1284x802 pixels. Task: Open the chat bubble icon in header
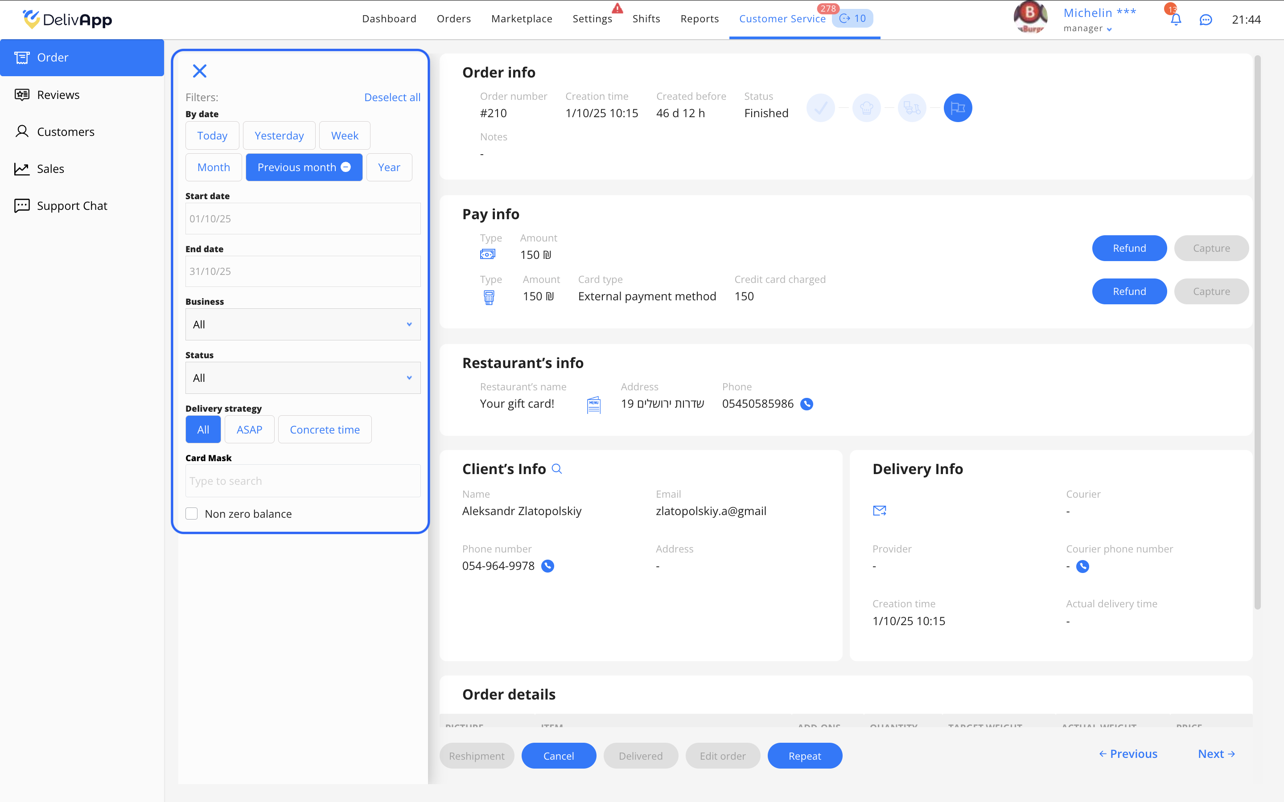click(1206, 20)
